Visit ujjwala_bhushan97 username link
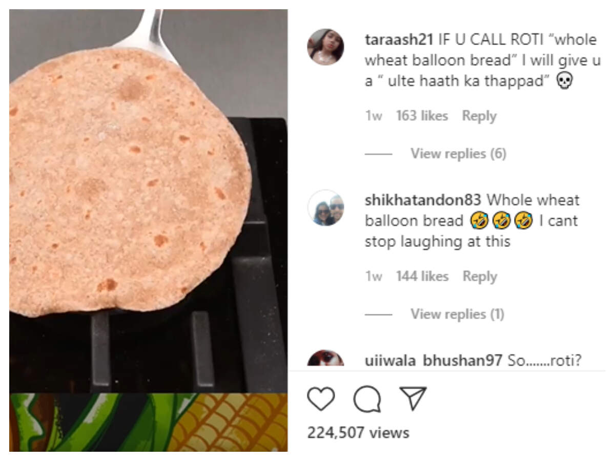The height and width of the screenshot is (461, 615). pos(433,360)
